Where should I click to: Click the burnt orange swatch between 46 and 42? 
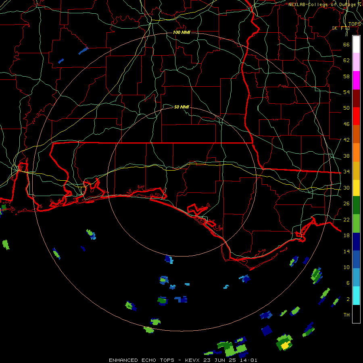point(356,134)
